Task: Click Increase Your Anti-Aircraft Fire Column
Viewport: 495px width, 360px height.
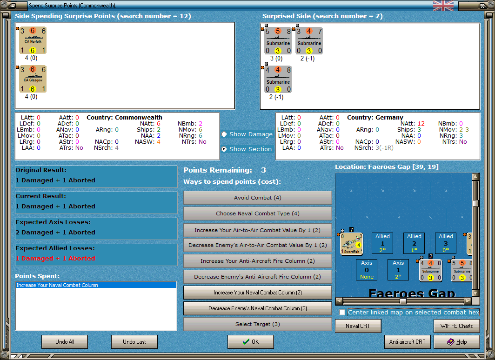Action: 258,261
